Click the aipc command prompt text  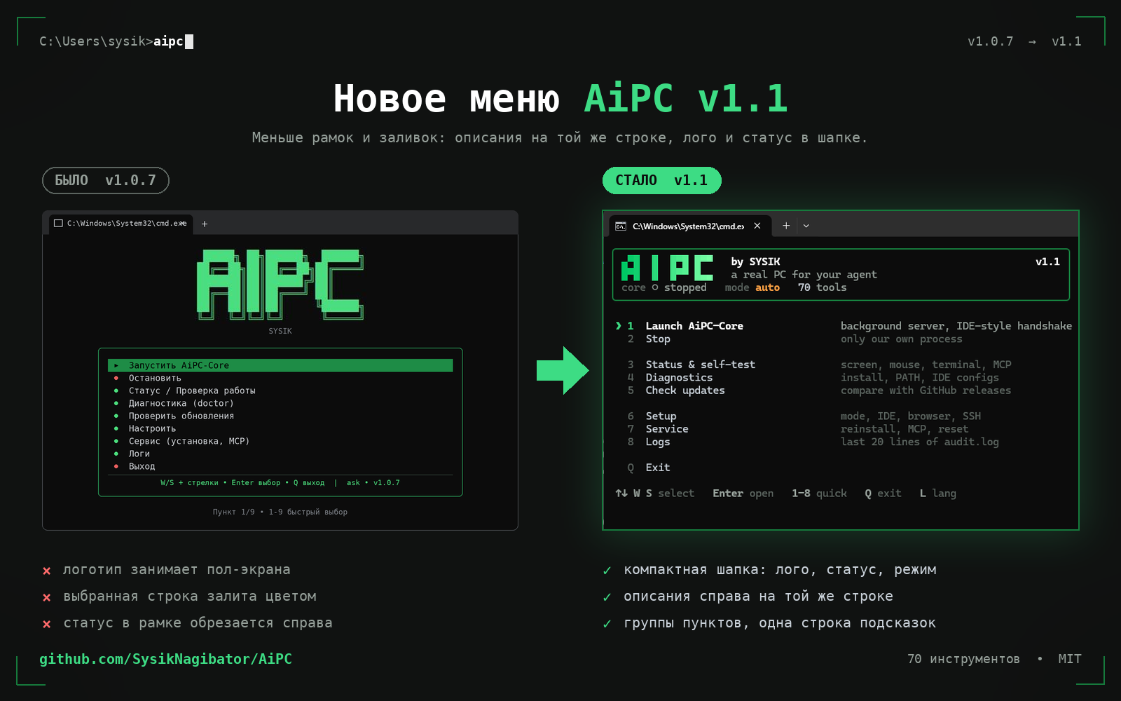(x=168, y=41)
